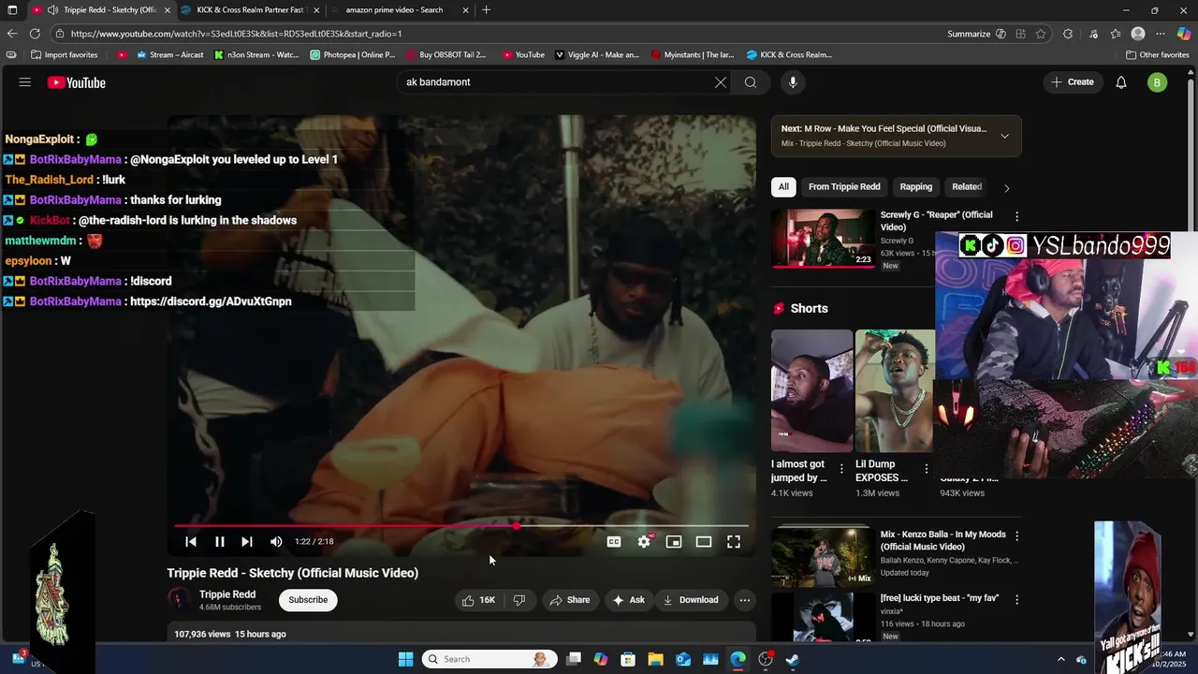This screenshot has width=1198, height=674.
Task: Open the Screwly G Reaper thumbnail
Action: click(x=824, y=238)
